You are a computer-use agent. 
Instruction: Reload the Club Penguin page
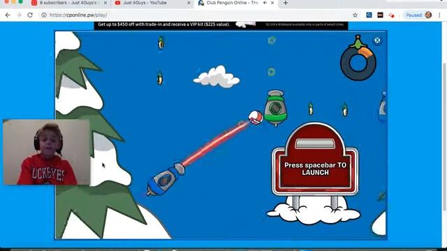(x=30, y=15)
